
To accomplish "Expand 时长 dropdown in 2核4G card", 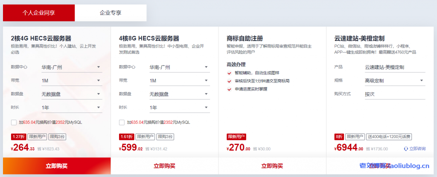I will click(x=71, y=108).
